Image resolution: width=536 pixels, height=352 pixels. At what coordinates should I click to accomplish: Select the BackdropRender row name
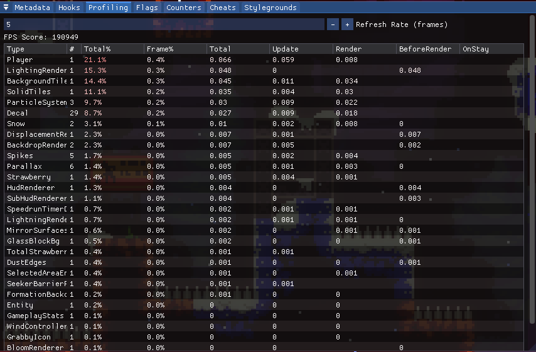coord(36,145)
